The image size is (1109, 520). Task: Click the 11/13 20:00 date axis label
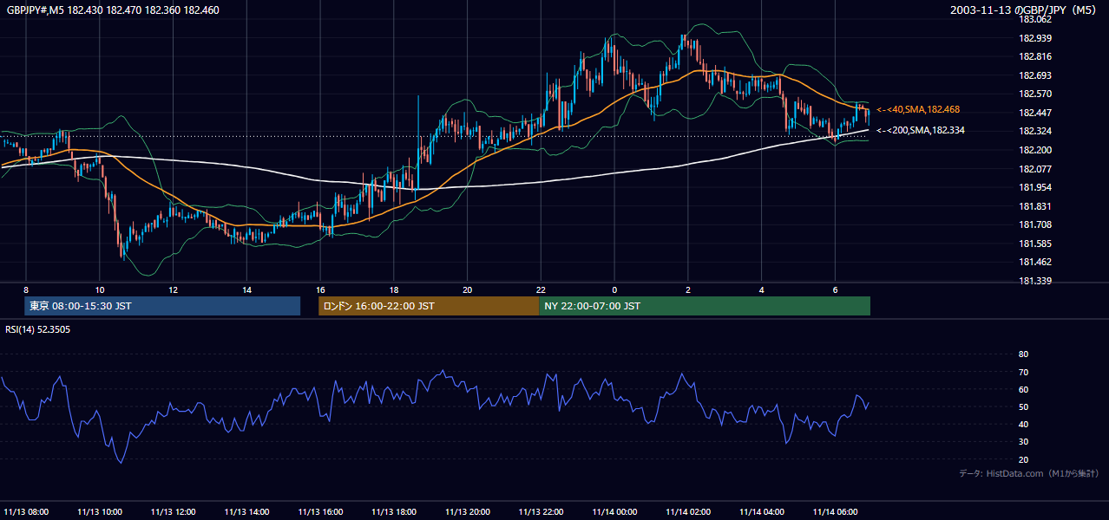(x=468, y=511)
